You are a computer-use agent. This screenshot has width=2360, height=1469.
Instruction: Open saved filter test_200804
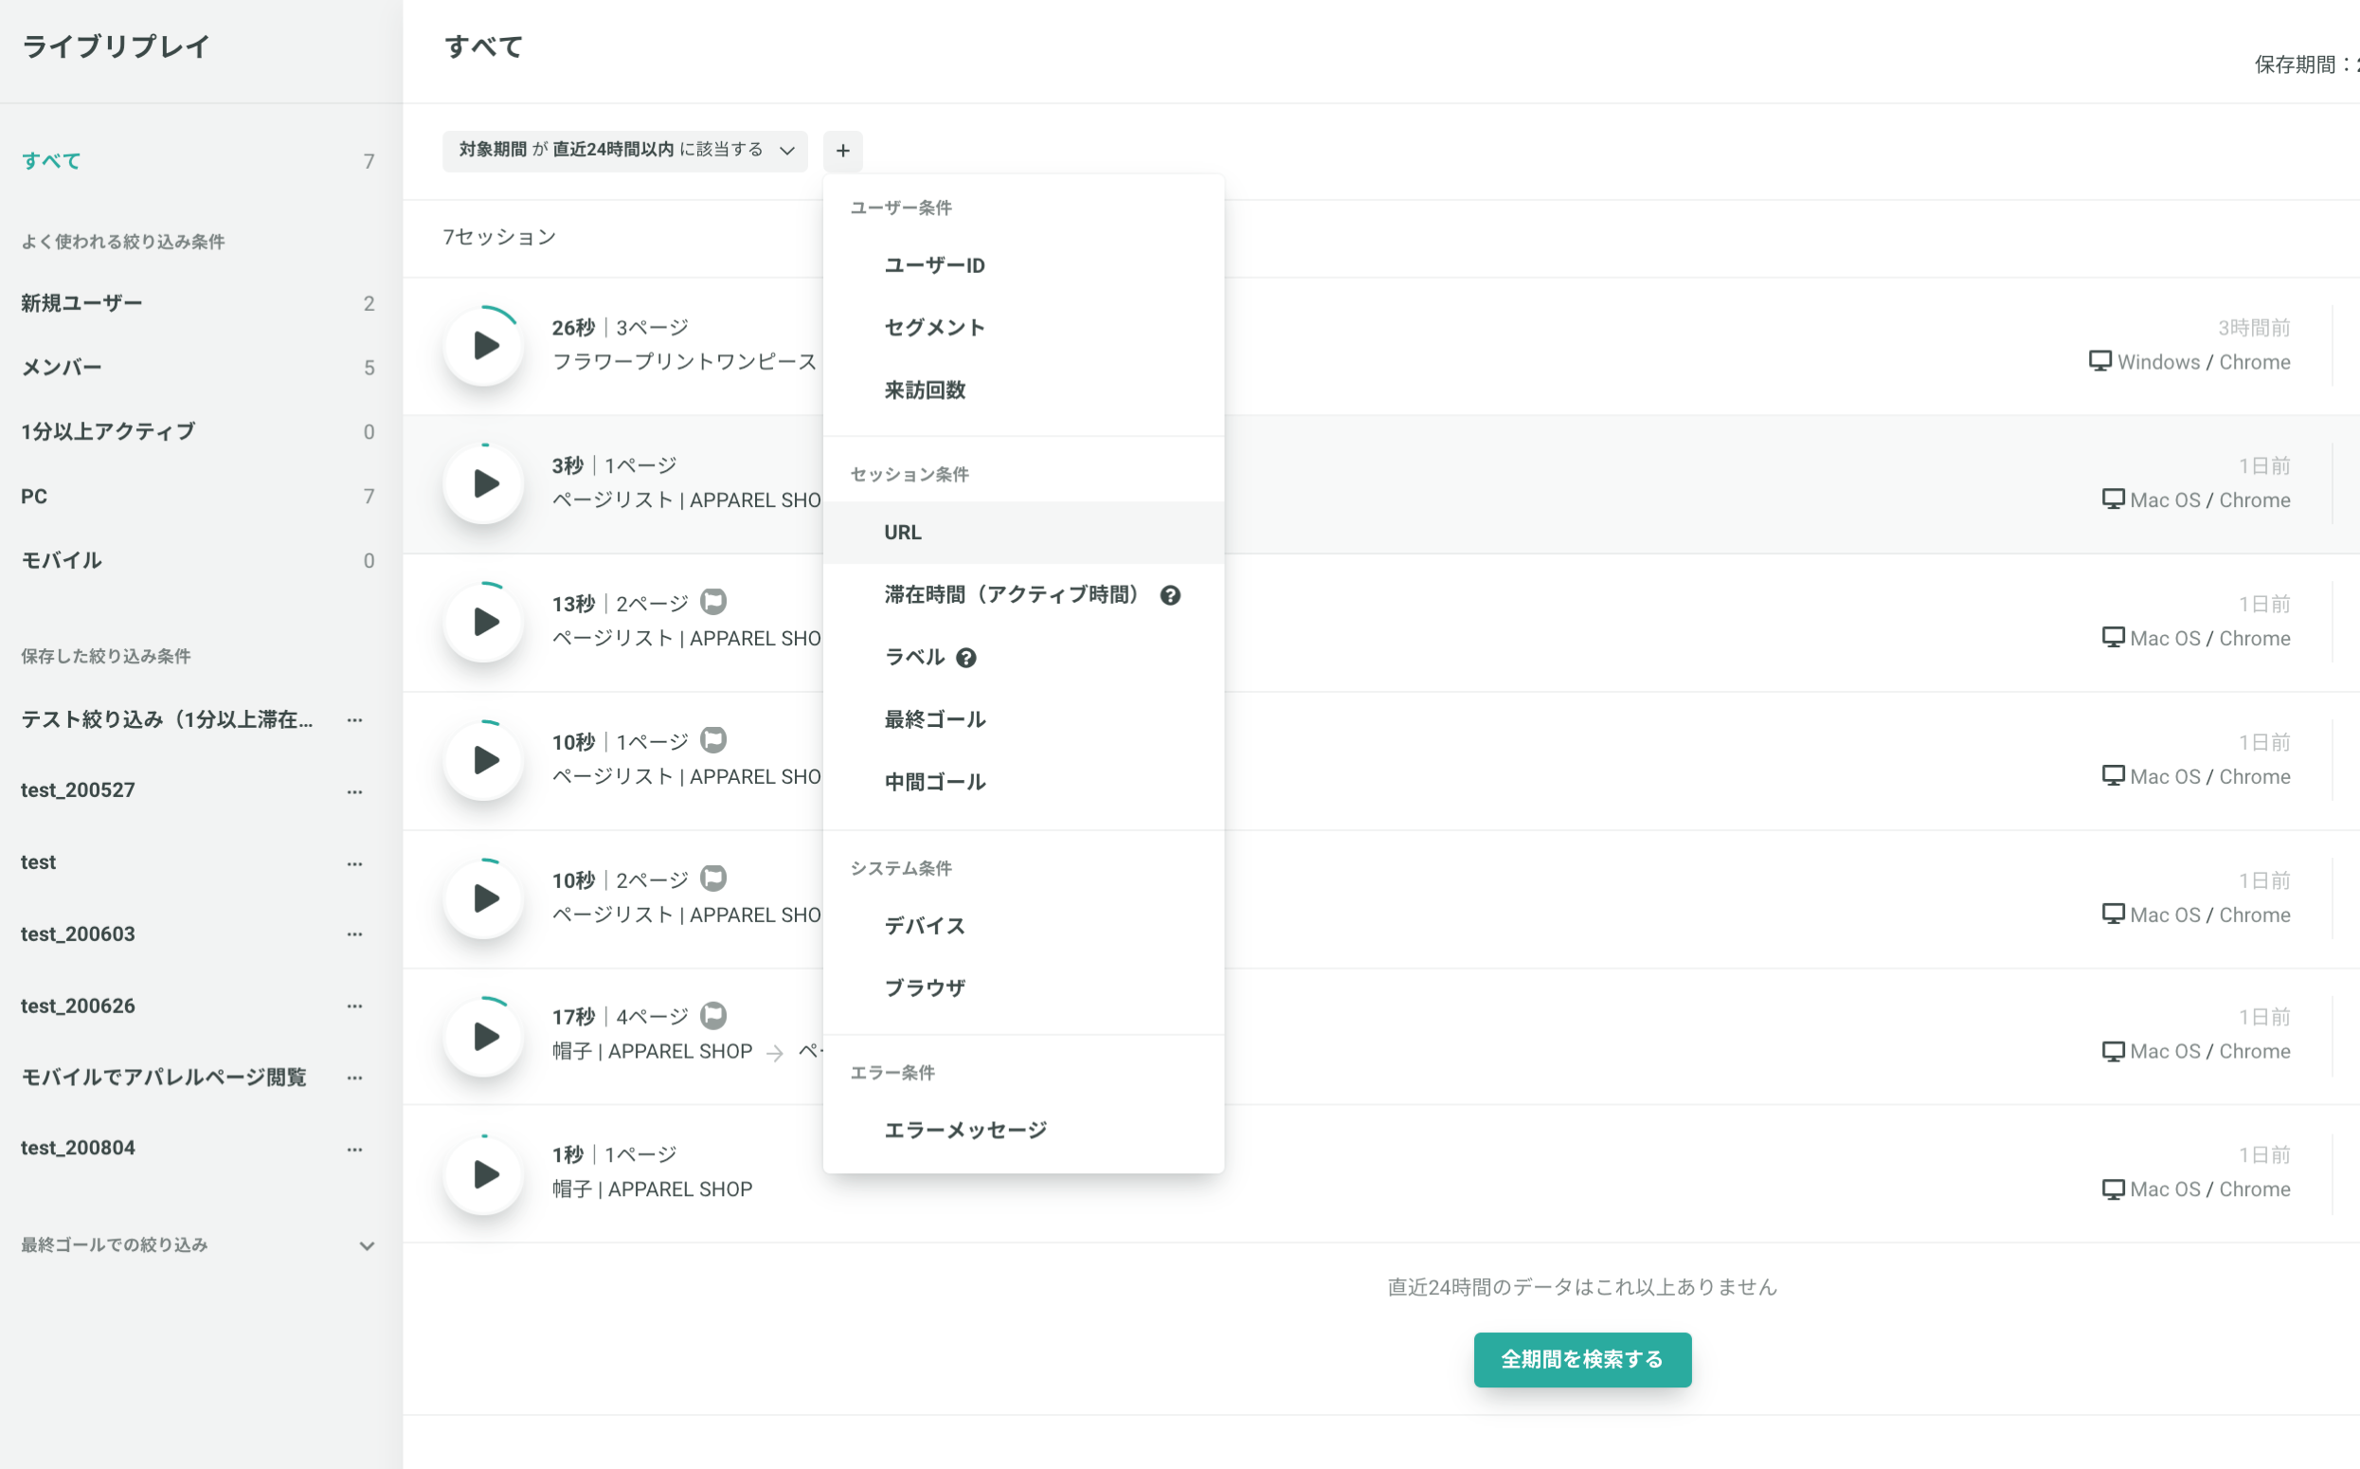[78, 1148]
